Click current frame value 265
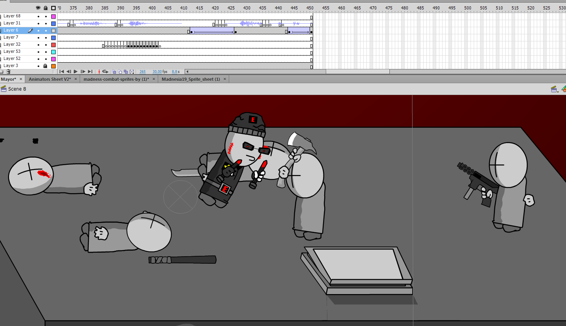The height and width of the screenshot is (326, 566). click(142, 72)
